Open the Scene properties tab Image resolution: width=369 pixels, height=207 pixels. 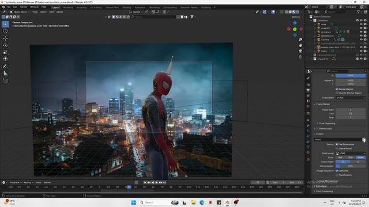[x=308, y=101]
